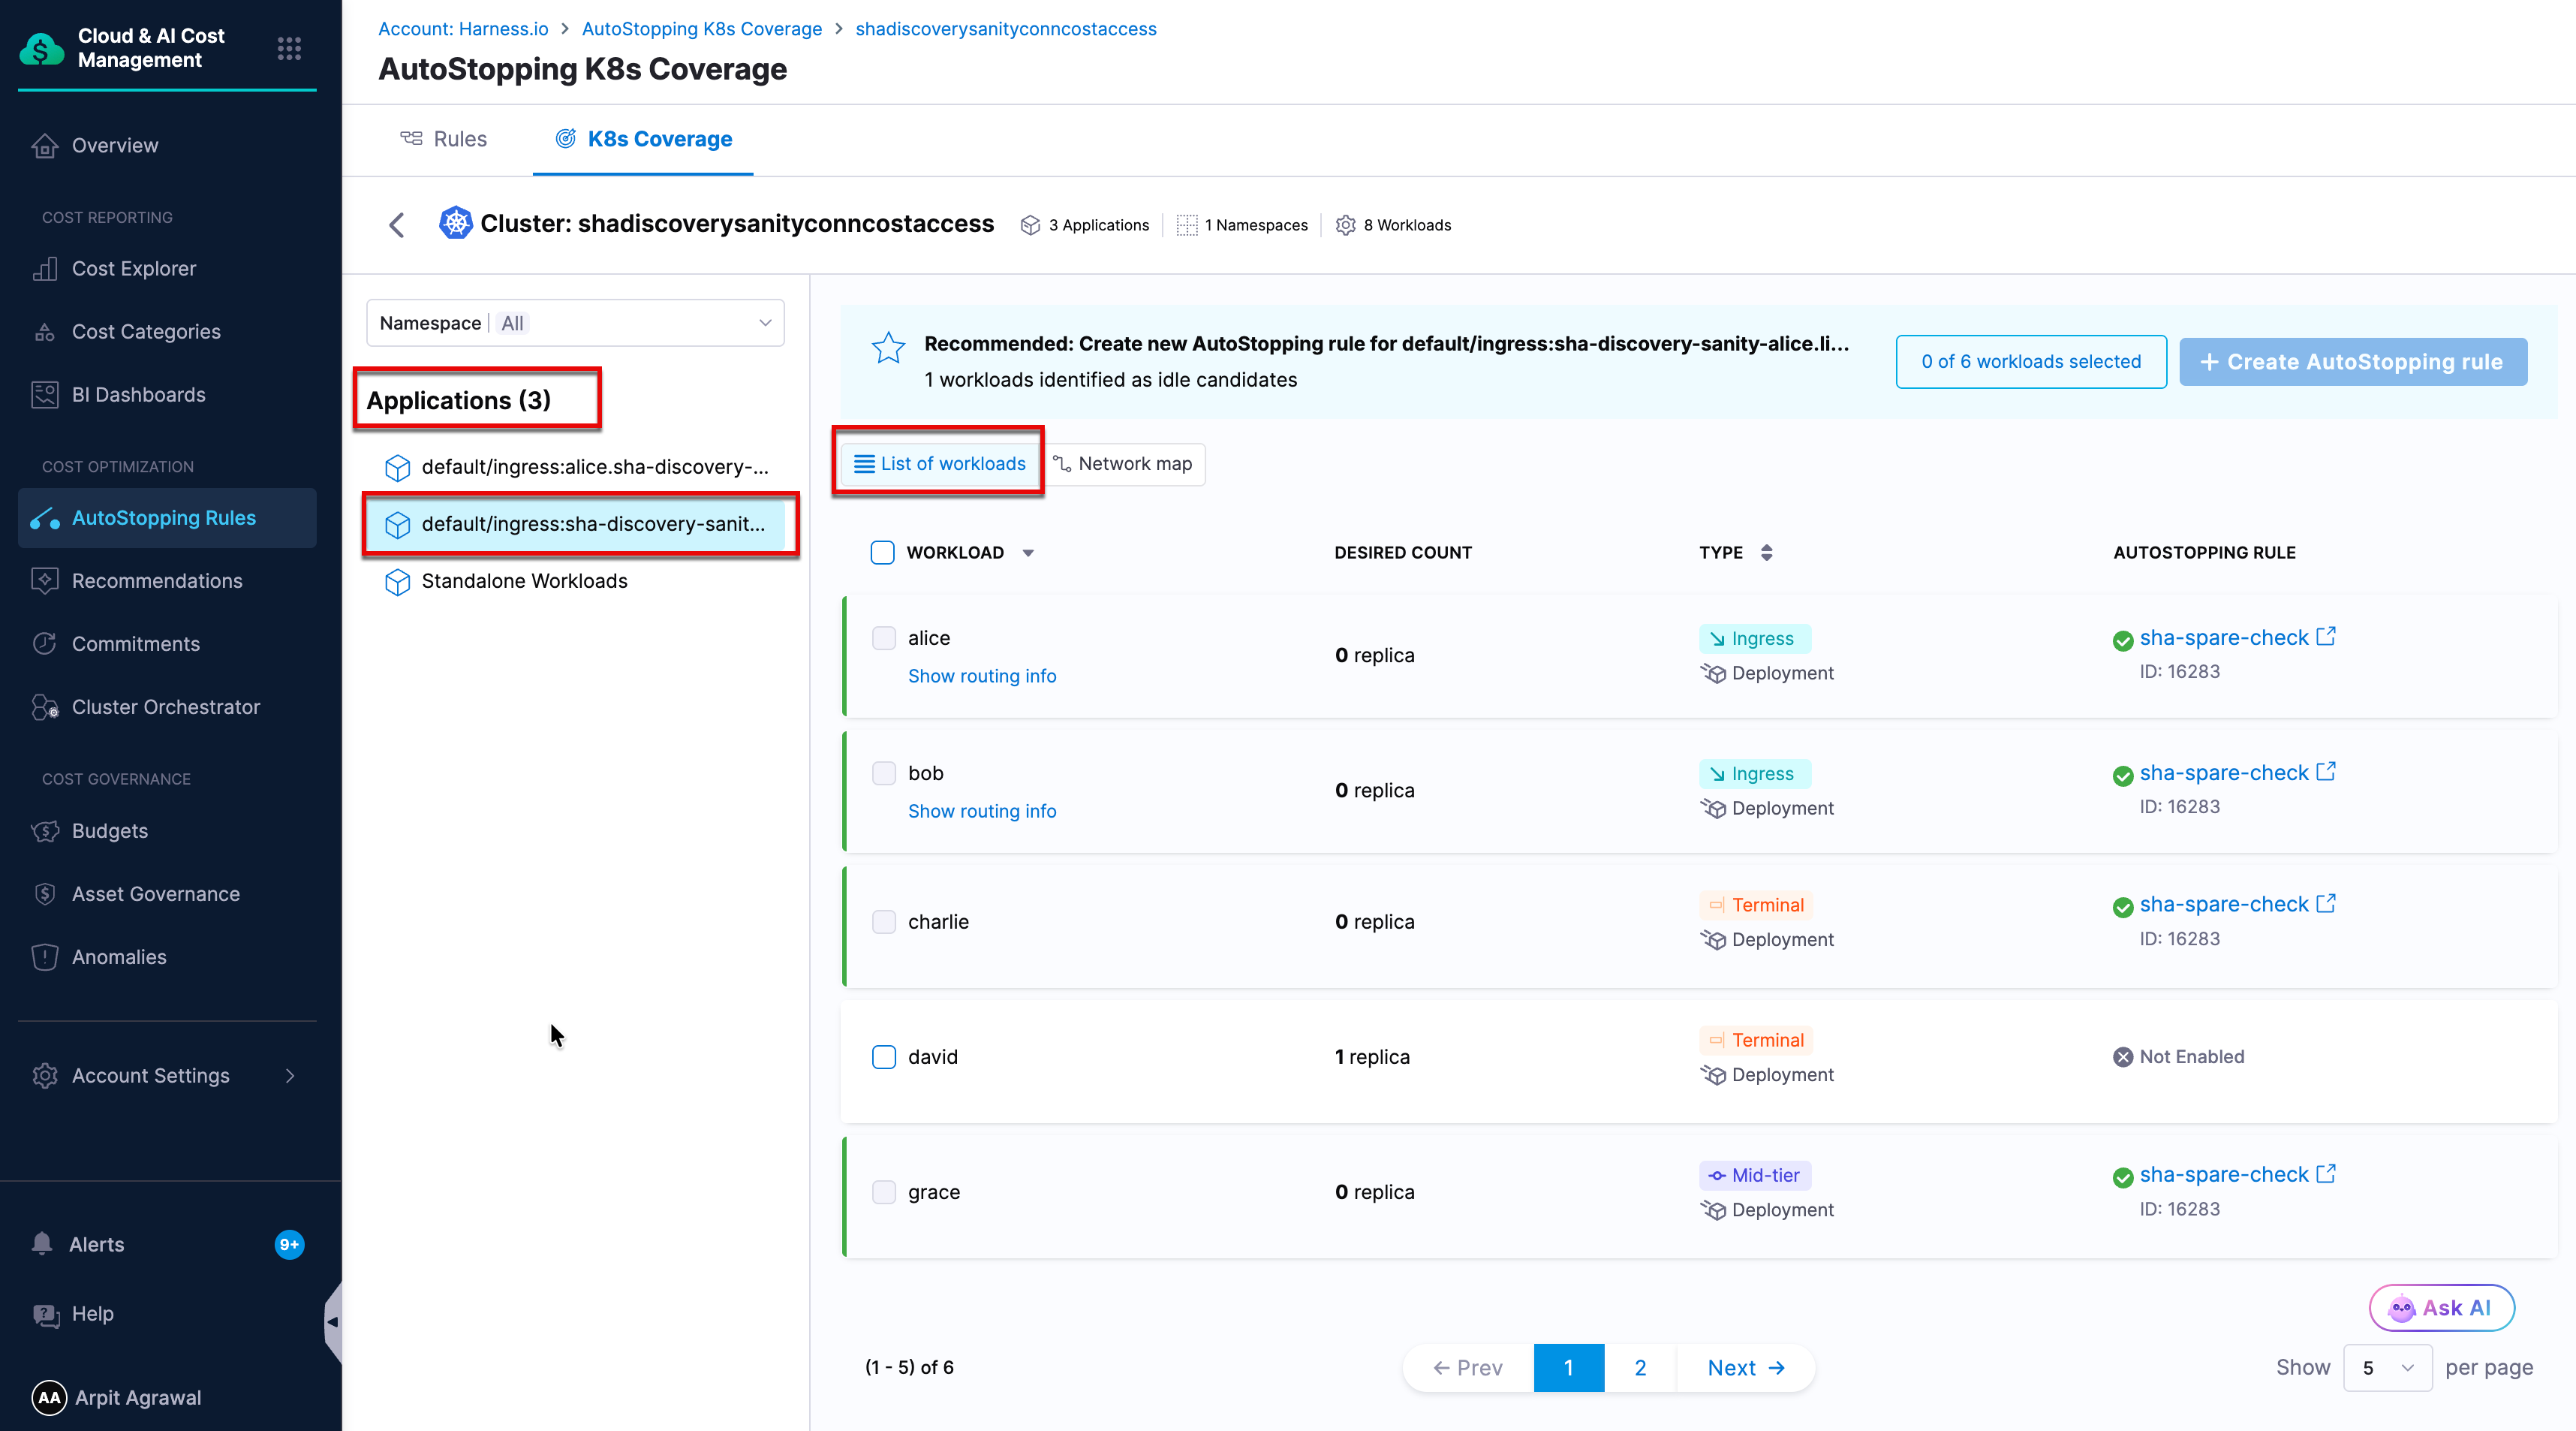Expand Account Settings submenu
The height and width of the screenshot is (1431, 2576).
[291, 1076]
